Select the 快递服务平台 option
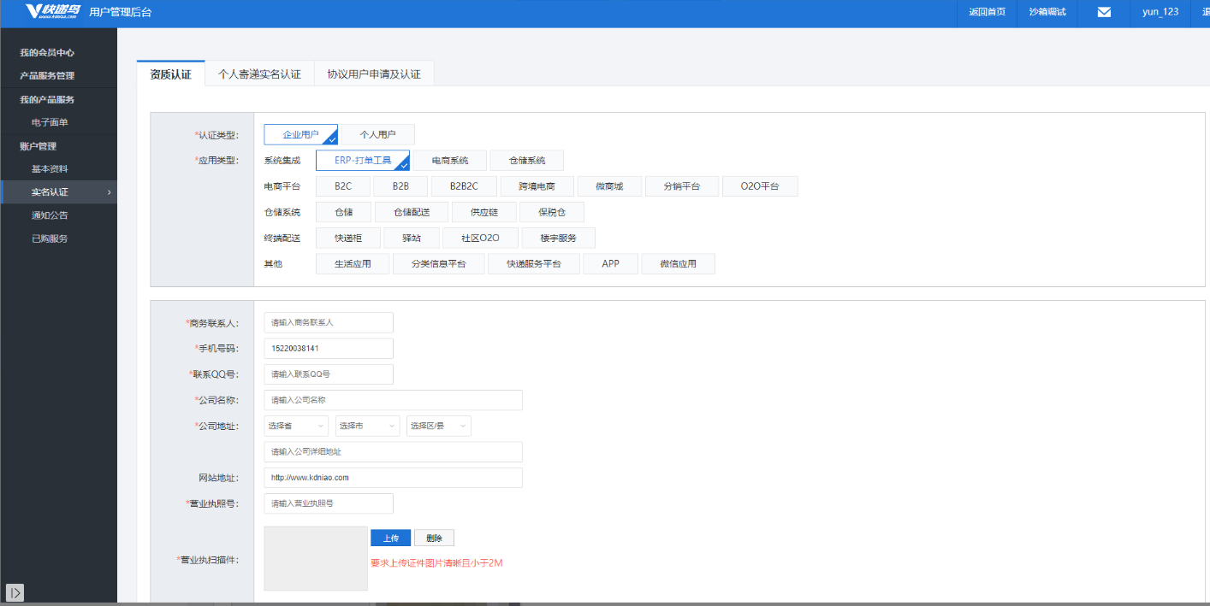1210x606 pixels. [534, 264]
